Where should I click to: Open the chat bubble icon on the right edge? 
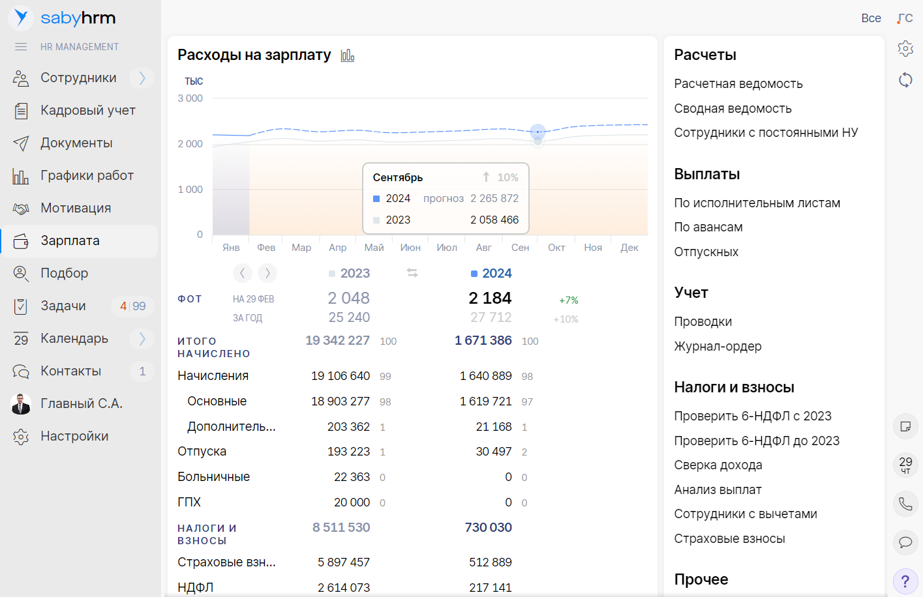coord(905,542)
